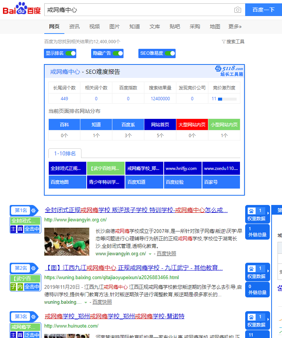Click the 百度地图 ranking block

(x=67, y=182)
